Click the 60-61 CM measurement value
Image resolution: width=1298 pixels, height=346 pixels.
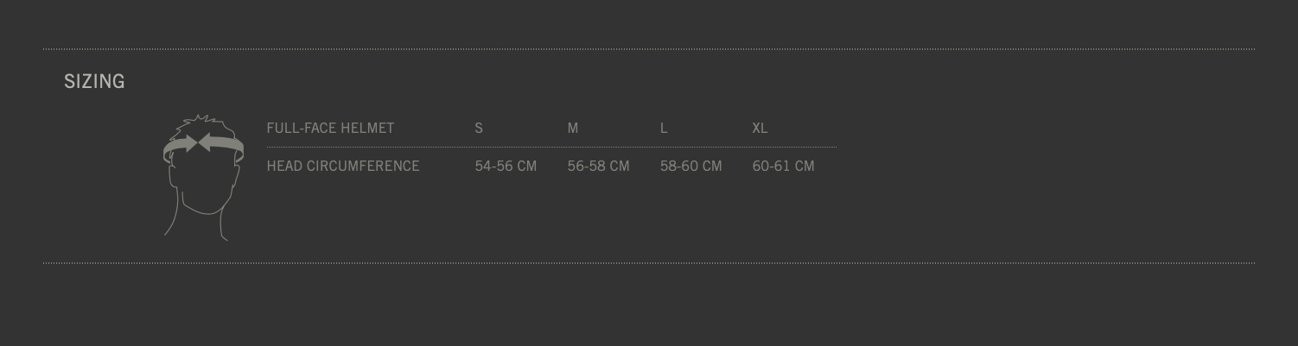pyautogui.click(x=783, y=166)
